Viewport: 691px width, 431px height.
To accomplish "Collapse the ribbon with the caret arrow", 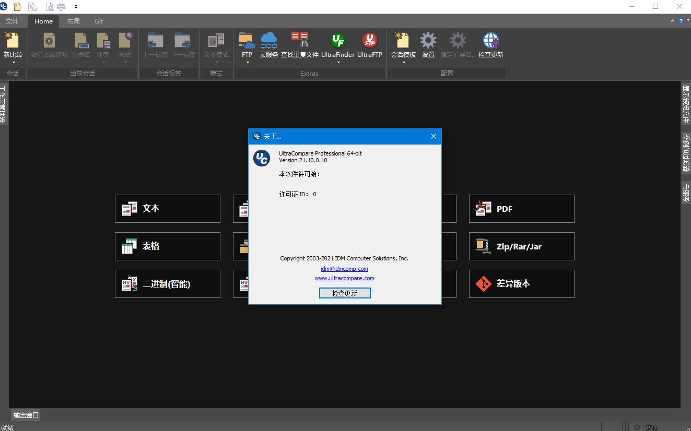I will click(x=673, y=21).
